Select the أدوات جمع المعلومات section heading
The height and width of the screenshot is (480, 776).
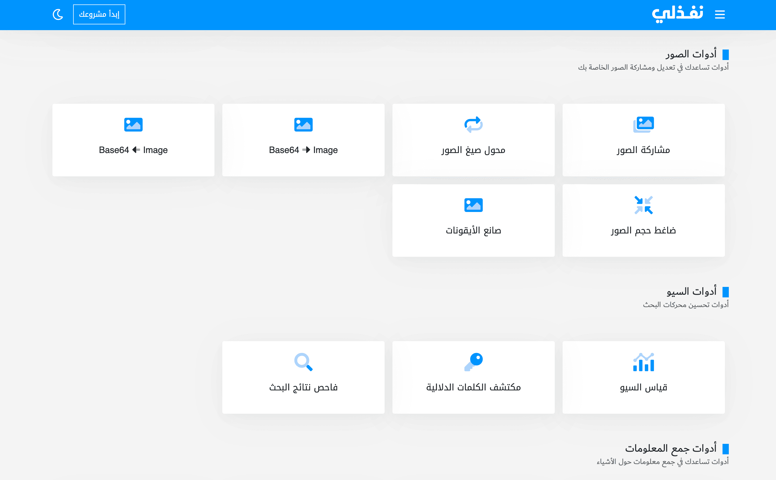coord(671,448)
